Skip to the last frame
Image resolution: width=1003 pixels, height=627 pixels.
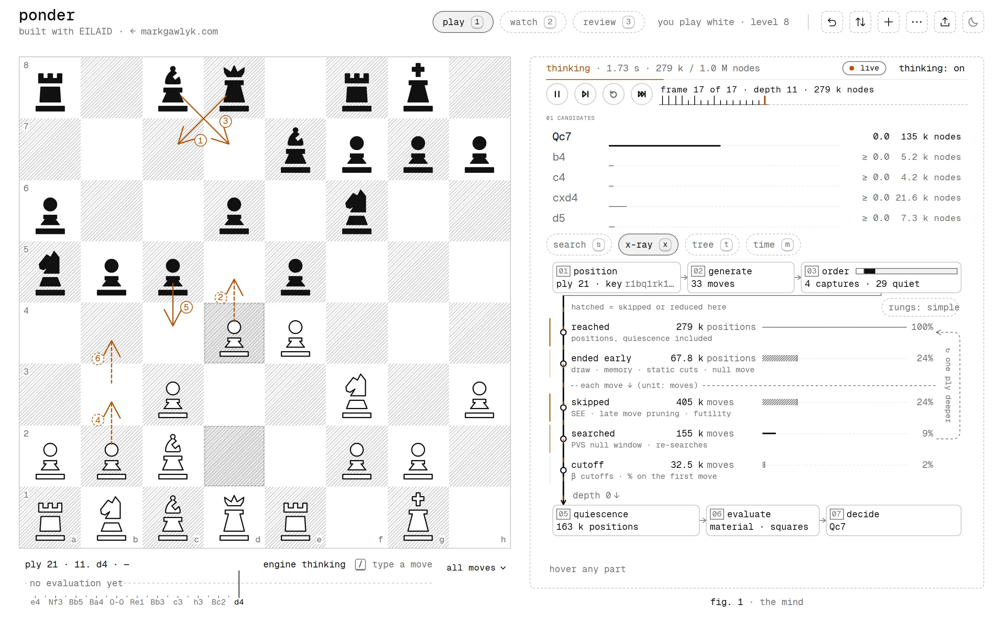[642, 94]
